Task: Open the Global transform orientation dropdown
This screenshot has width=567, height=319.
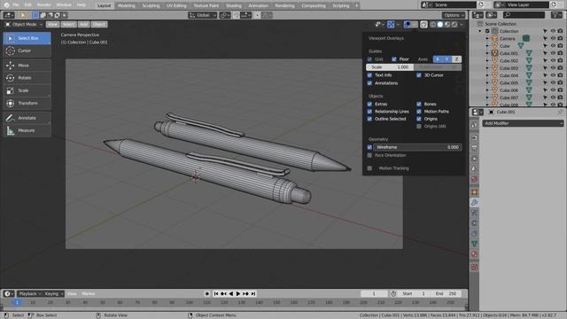Action: [203, 15]
